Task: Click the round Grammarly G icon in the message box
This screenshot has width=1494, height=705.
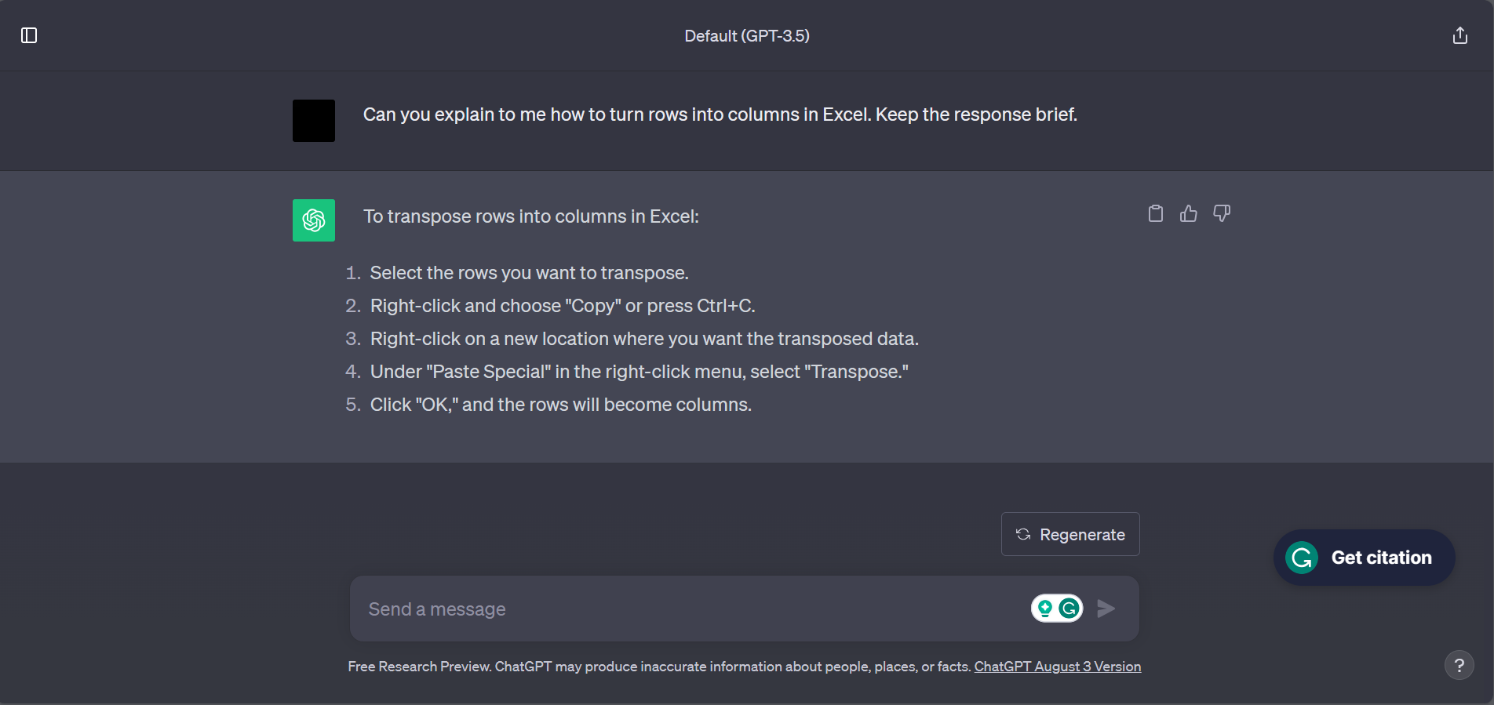Action: point(1069,609)
